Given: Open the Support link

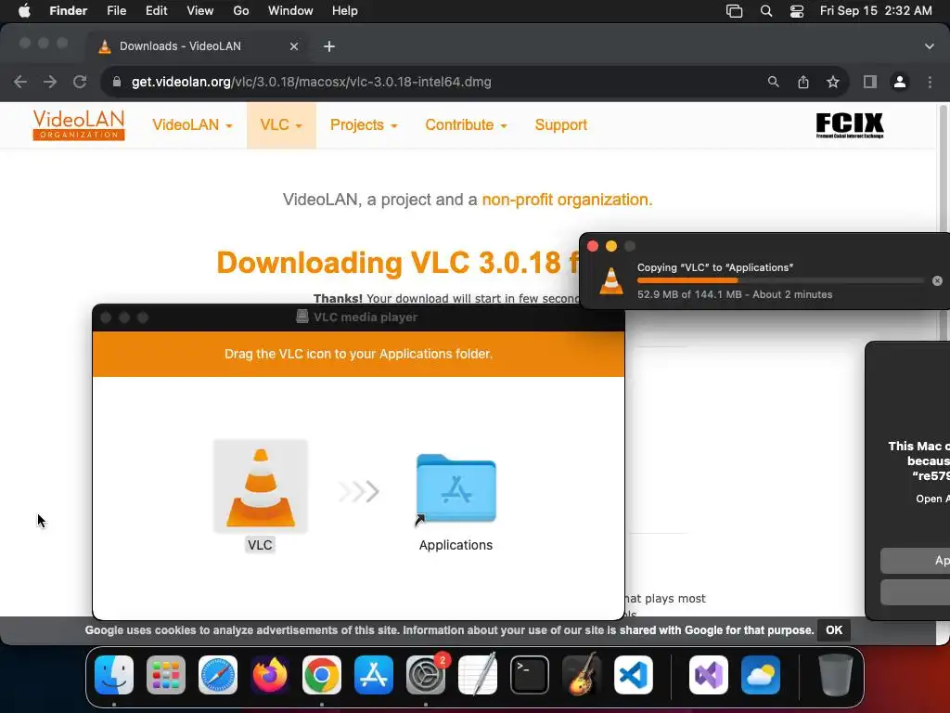Looking at the screenshot, I should point(561,125).
